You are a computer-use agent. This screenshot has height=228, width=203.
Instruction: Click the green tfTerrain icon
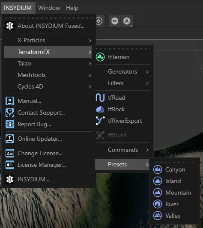(x=100, y=57)
